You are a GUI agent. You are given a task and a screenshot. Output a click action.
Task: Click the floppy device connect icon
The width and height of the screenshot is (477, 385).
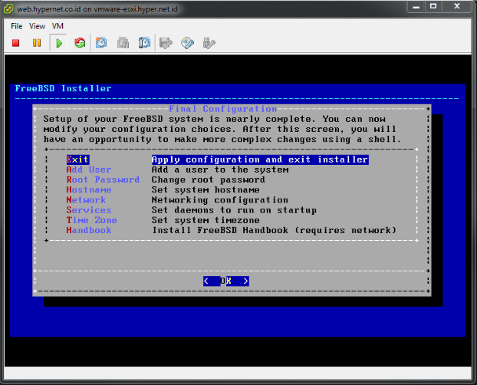point(166,43)
